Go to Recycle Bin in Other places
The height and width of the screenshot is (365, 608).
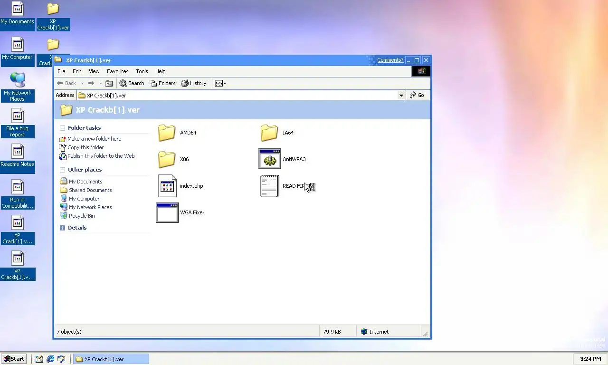point(82,216)
